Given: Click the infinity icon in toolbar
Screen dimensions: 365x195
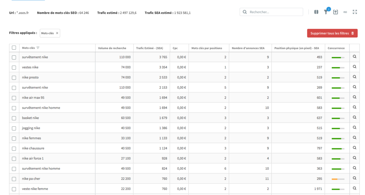Looking at the screenshot, I should tap(345, 12).
